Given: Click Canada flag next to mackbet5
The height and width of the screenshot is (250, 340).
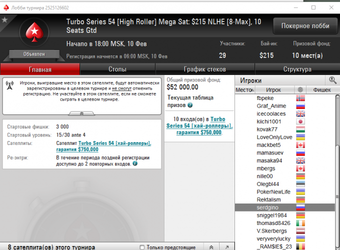Looking at the screenshot, I should (300, 145).
